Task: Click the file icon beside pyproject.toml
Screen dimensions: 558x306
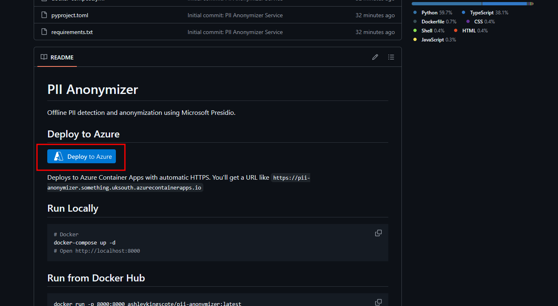Action: click(x=44, y=15)
